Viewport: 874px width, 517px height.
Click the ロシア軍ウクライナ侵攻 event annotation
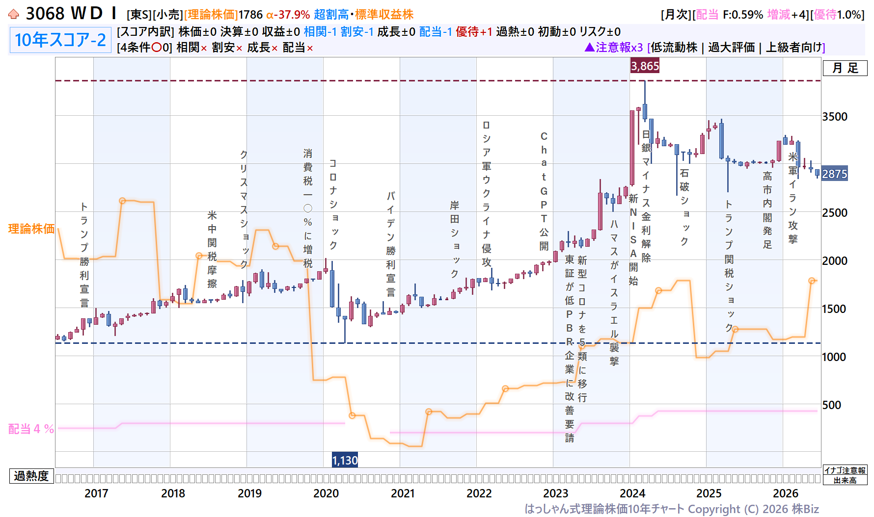(x=487, y=194)
